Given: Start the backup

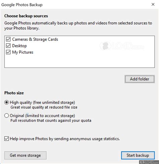Looking at the screenshot, I should [138, 155].
